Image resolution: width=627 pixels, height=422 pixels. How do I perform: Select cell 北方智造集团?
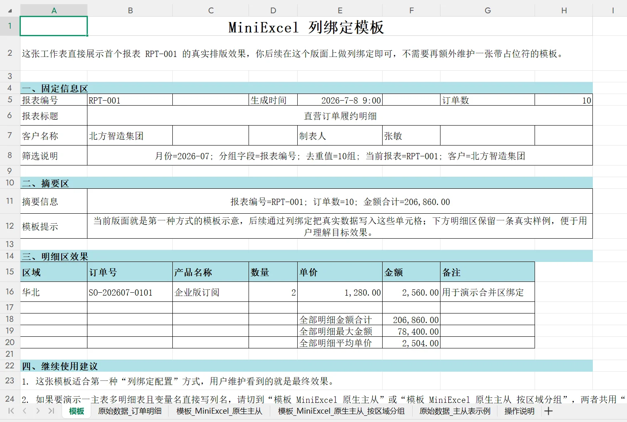coord(130,136)
